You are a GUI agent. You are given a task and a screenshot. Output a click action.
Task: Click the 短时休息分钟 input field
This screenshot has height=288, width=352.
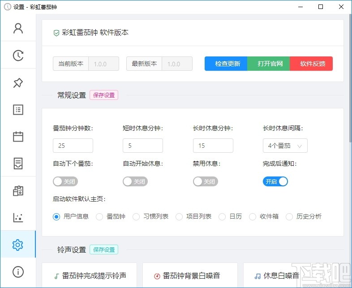click(143, 146)
